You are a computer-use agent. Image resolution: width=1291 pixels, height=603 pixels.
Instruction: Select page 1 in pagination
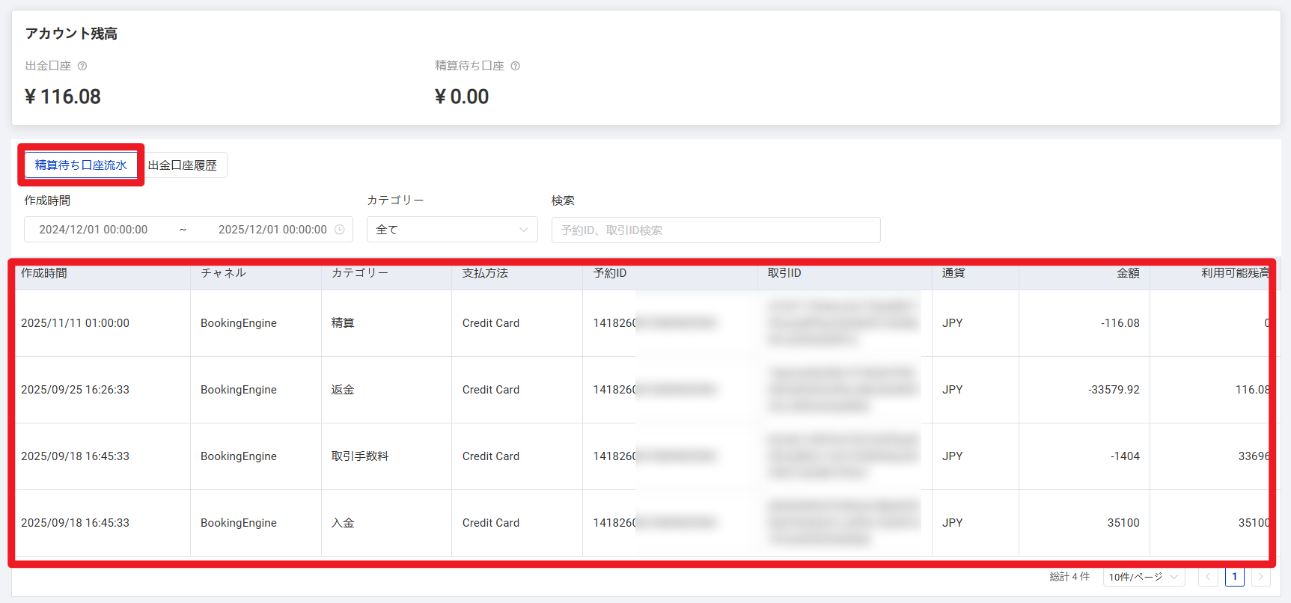(1234, 577)
